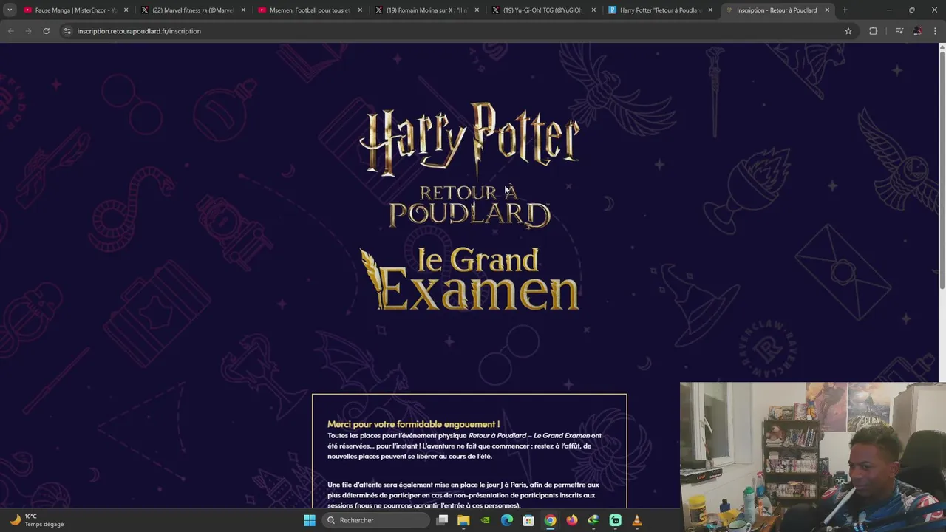Close the Yu-Gi-Oh! TCG tab
946x532 pixels.
(x=593, y=10)
